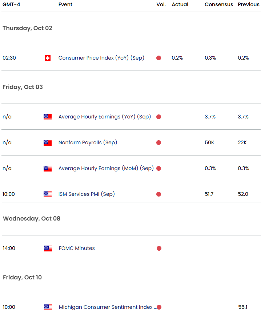Collapse the Wednesday, Oct 08 section
Screen dimensions: 261x315
click(32, 218)
